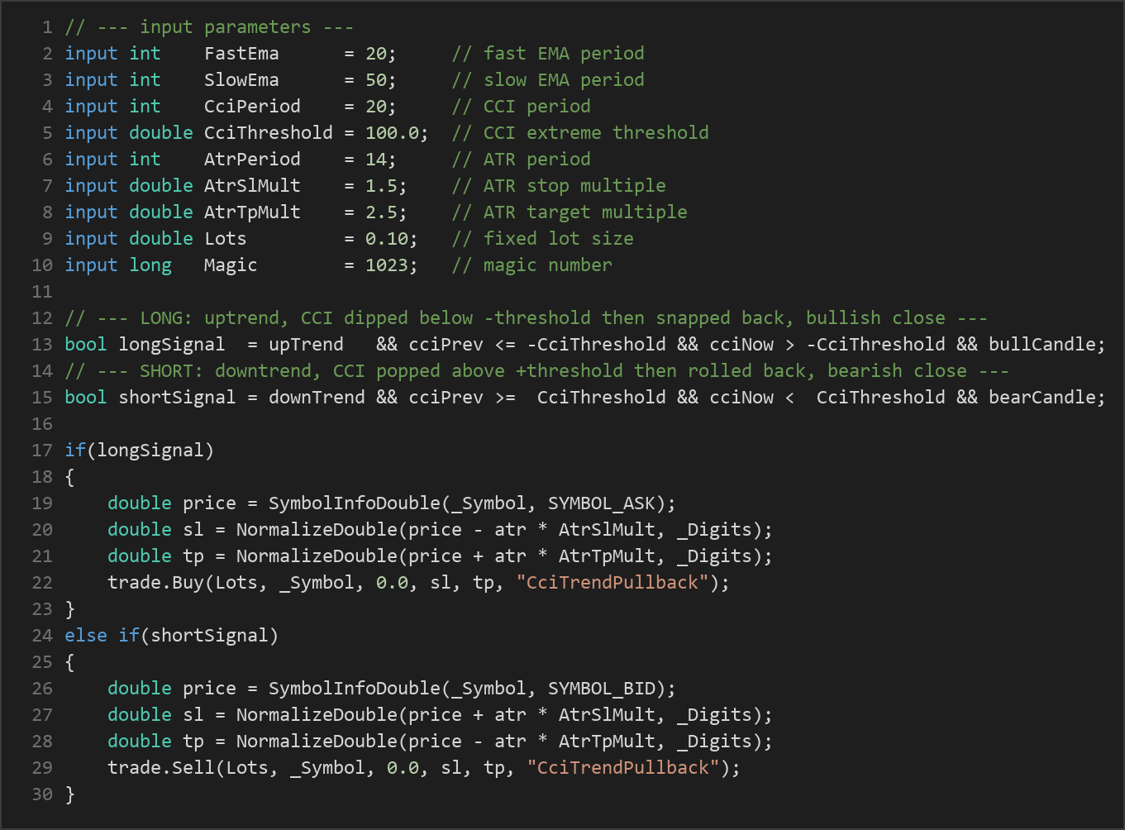Click the value 100.0 of CciThreshold

coord(392,132)
